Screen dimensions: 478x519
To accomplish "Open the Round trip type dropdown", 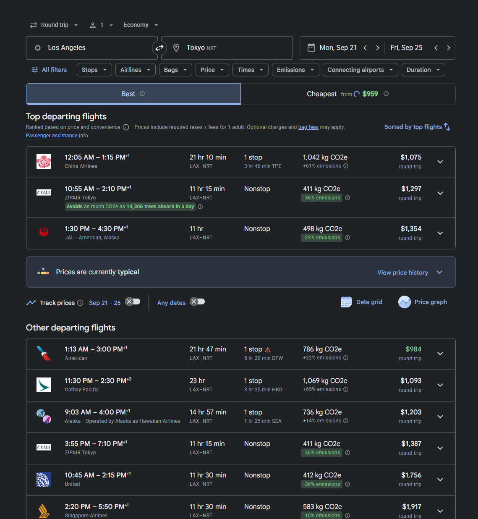I will coord(54,25).
